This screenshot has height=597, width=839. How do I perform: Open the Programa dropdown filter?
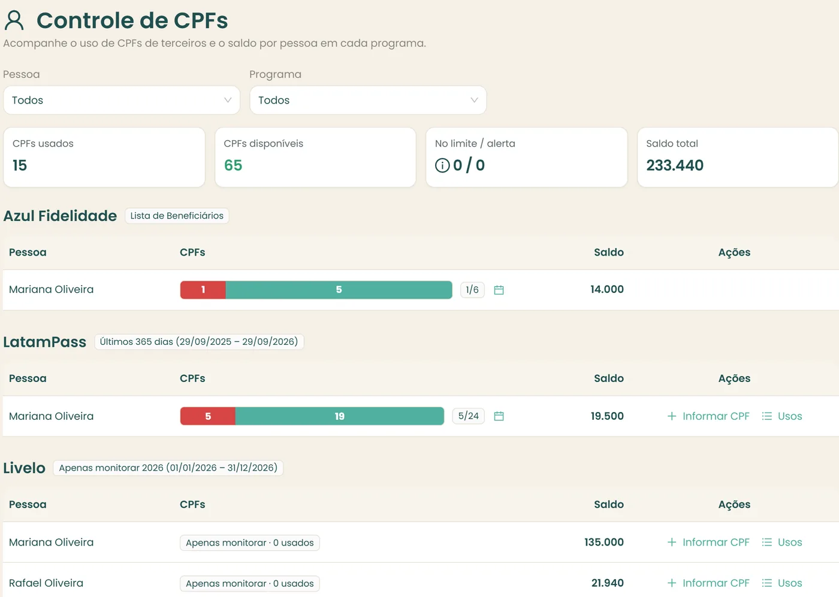coord(368,100)
